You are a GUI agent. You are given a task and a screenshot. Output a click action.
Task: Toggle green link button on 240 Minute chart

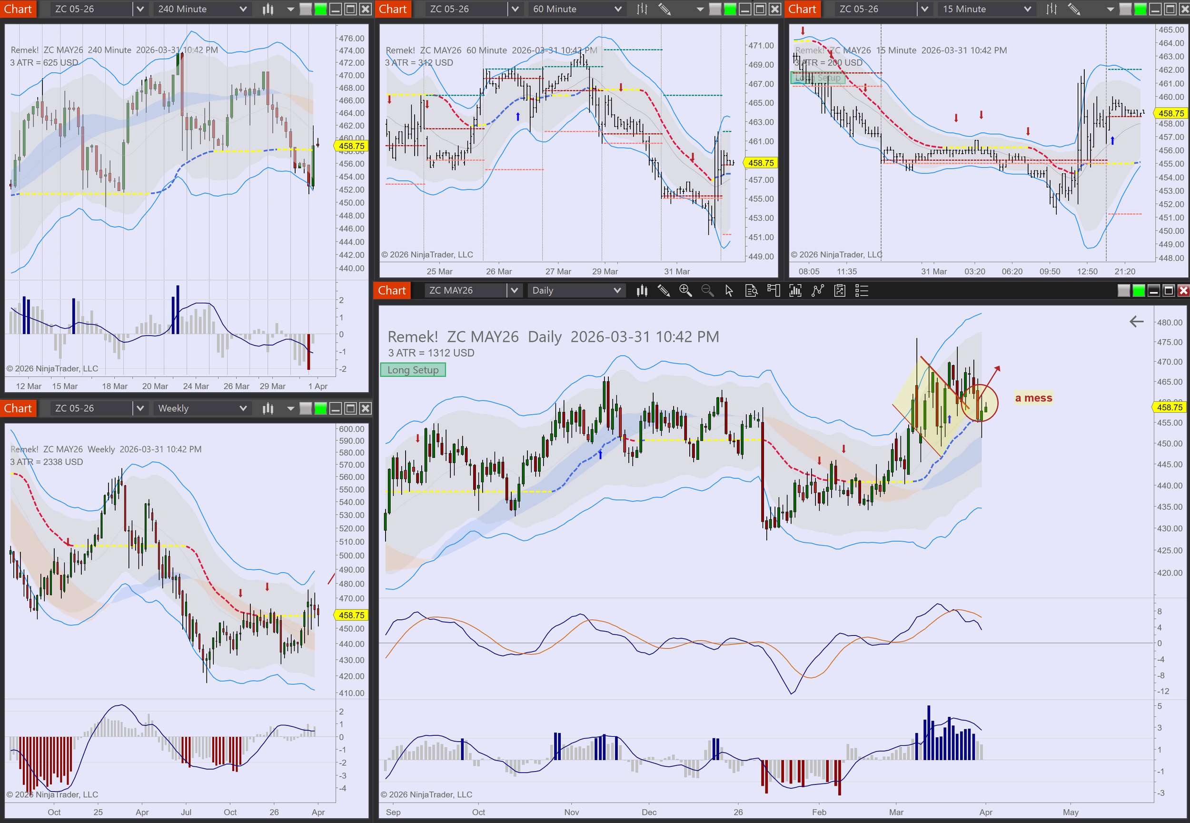(321, 9)
